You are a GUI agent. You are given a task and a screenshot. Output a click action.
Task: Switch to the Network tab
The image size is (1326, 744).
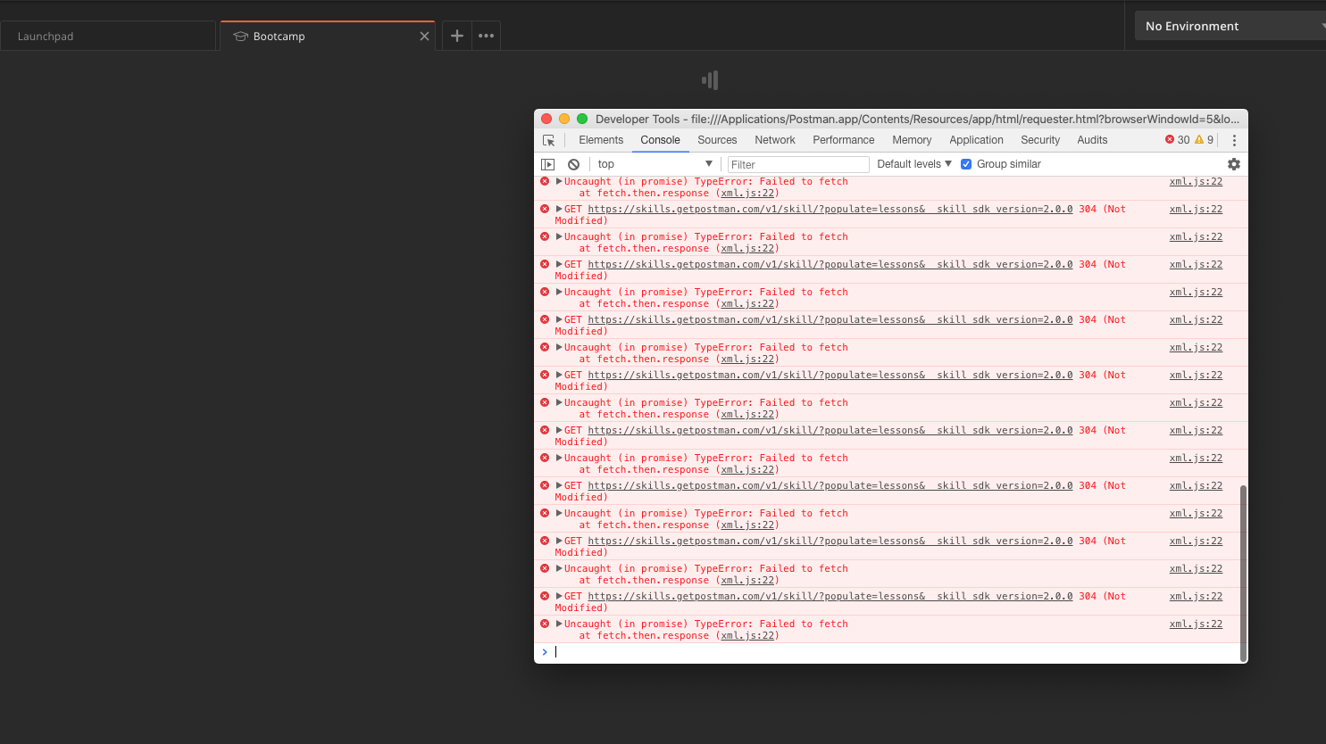coord(774,140)
